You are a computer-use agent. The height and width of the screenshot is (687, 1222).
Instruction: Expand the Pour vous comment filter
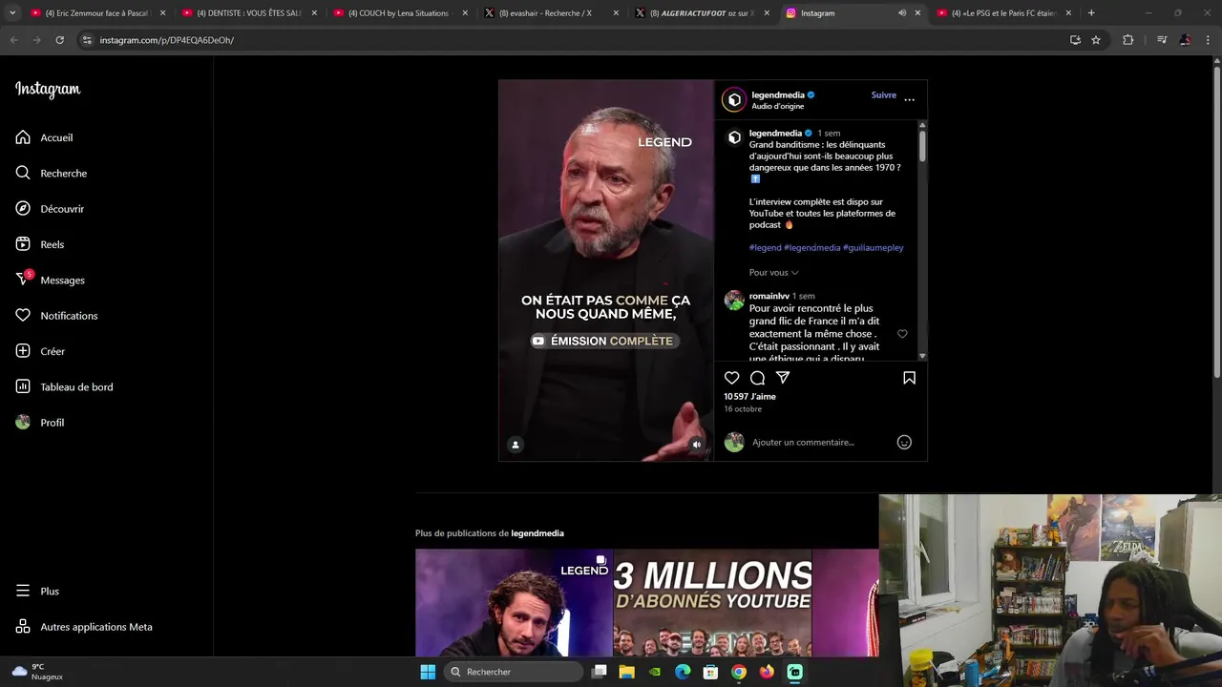[x=774, y=273]
